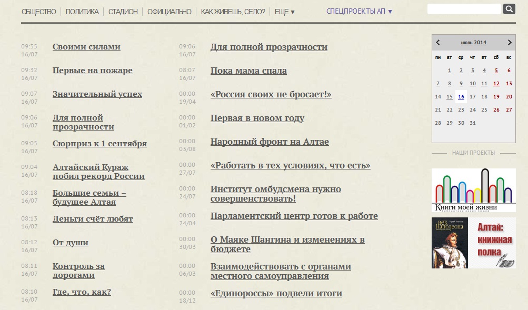
Task: Open article Народный фронт на Алтае
Action: tap(270, 142)
